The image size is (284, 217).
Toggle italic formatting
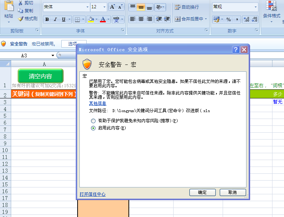click(56, 19)
